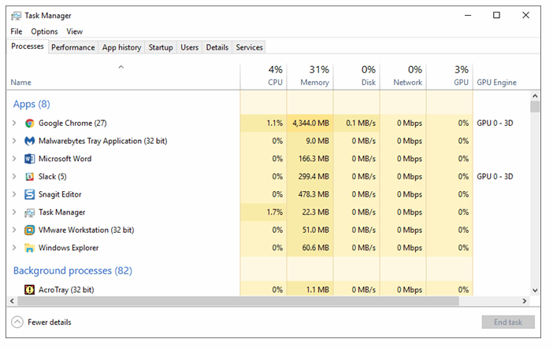Expand the Windows Explorer row

14,248
